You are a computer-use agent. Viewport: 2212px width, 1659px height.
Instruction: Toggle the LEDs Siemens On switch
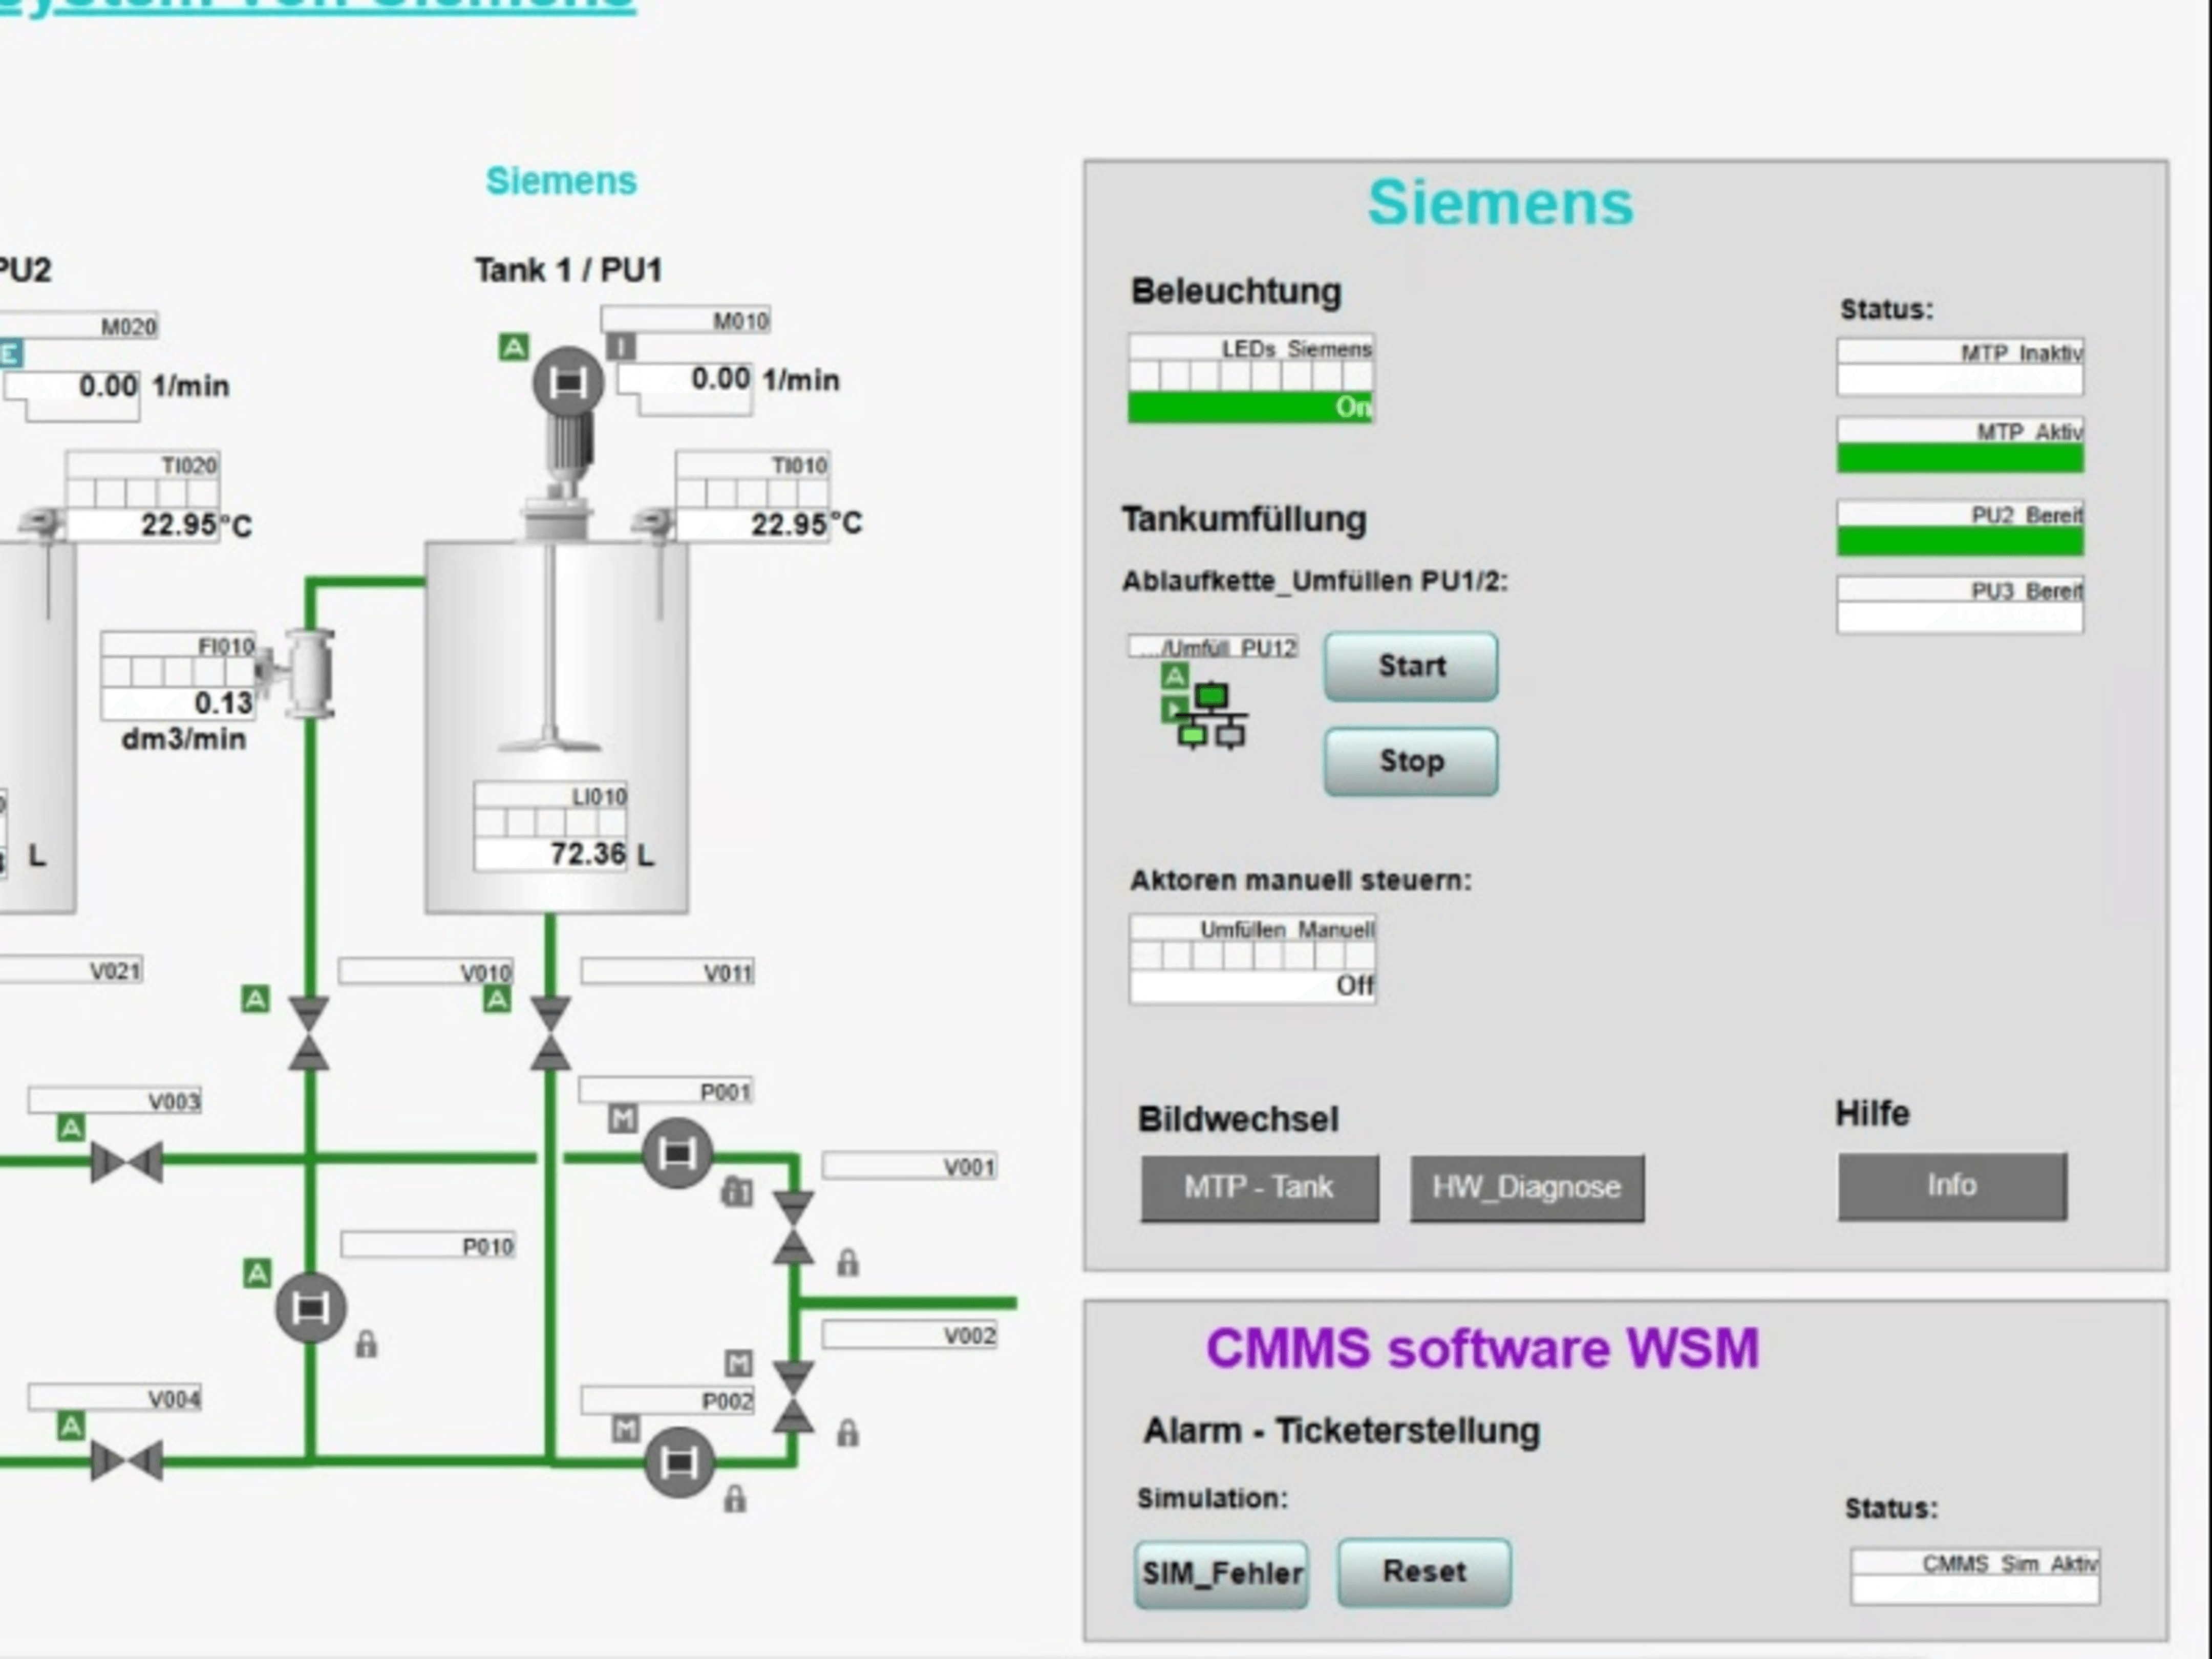click(1250, 406)
